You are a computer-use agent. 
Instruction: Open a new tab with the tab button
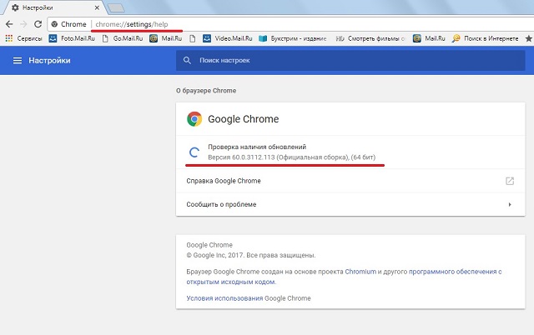116,7
